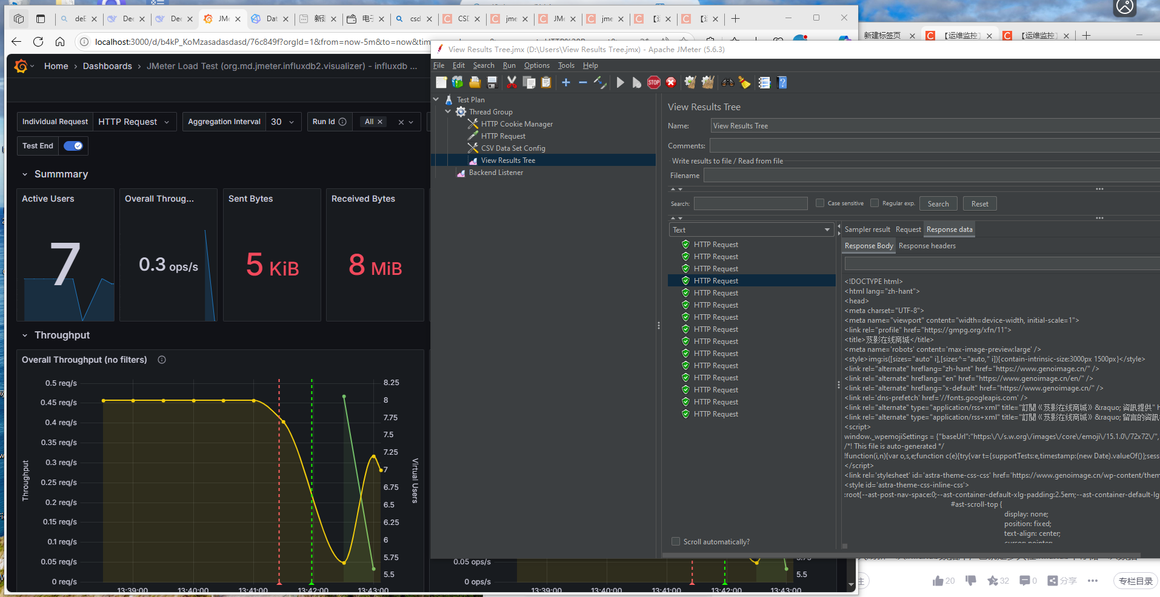Remove the All value from Run Id
This screenshot has height=597, width=1160.
tap(380, 122)
